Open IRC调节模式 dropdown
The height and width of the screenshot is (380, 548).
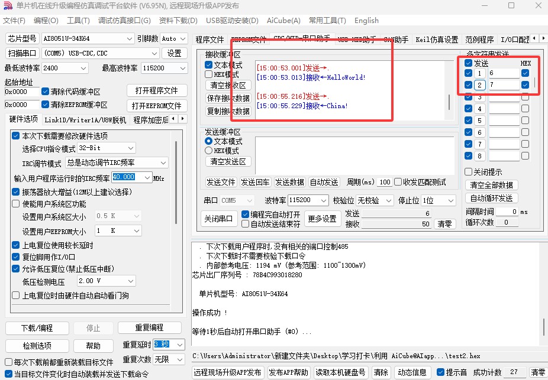(x=163, y=163)
